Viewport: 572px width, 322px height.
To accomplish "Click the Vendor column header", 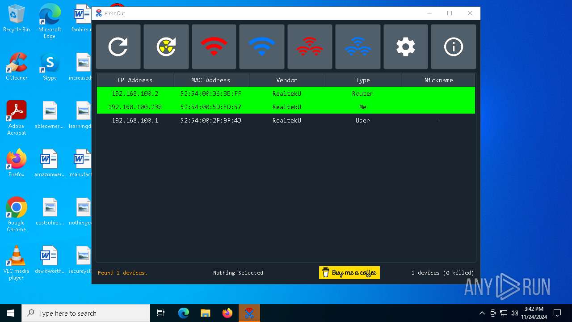I will [x=287, y=80].
